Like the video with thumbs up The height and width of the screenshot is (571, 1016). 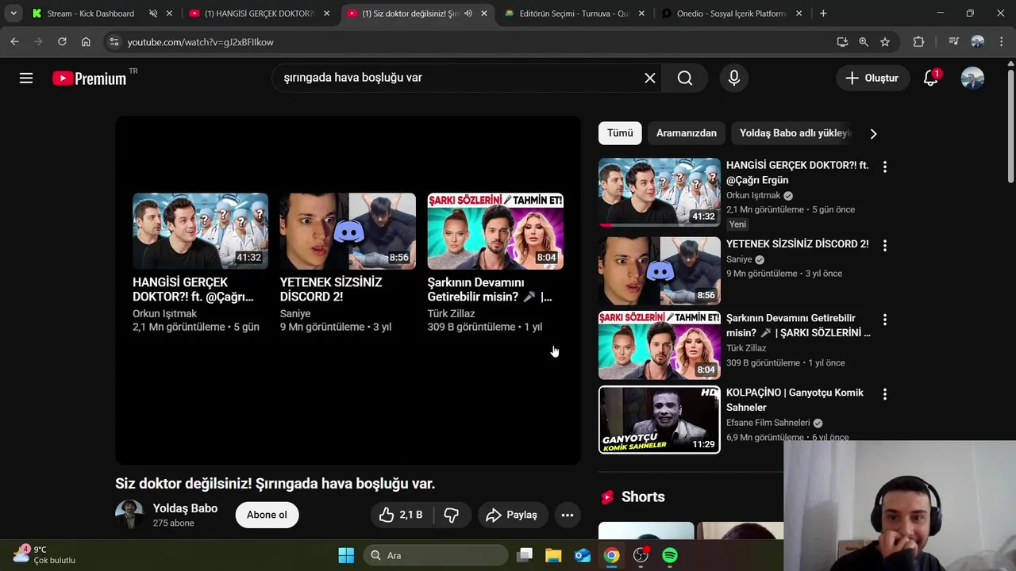[402, 515]
